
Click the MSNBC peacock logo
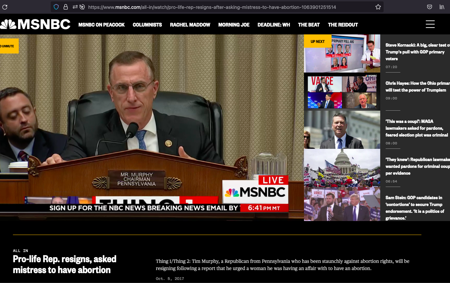[35, 24]
